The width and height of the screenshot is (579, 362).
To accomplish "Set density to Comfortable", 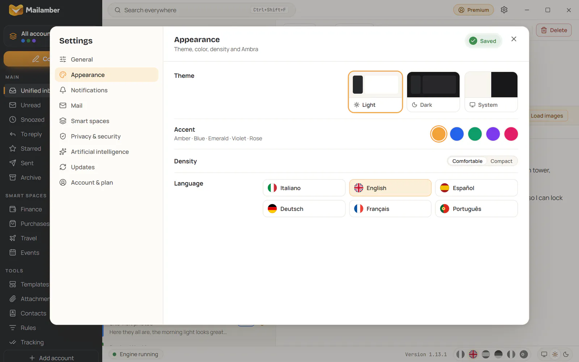I will 467,161.
